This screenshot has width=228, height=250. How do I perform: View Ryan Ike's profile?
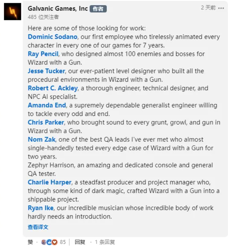click(x=41, y=208)
